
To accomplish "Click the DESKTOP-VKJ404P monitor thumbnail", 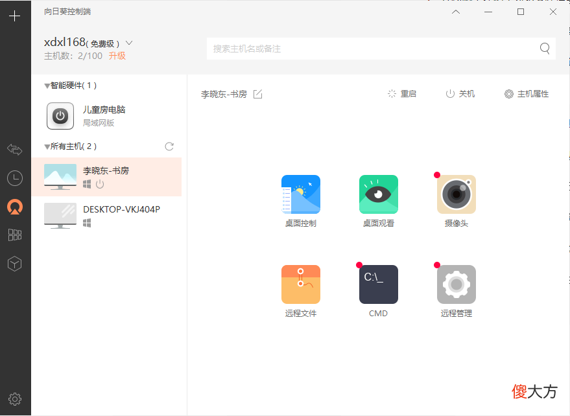I will 60,216.
